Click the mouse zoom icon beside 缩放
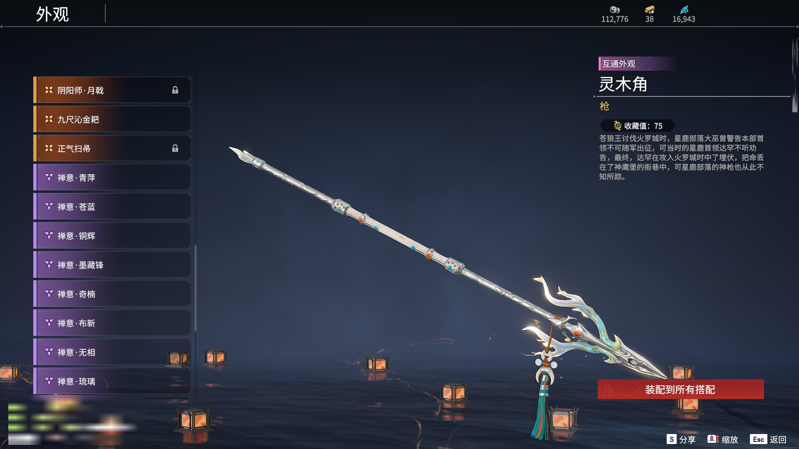This screenshot has width=799, height=449. point(713,439)
